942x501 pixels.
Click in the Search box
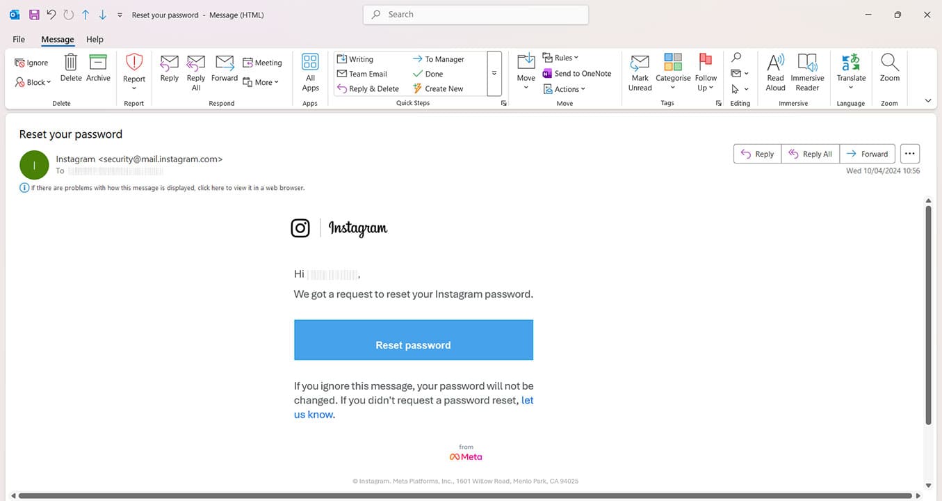(476, 14)
